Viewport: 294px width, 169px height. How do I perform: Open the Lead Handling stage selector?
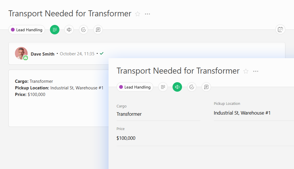pyautogui.click(x=26, y=30)
